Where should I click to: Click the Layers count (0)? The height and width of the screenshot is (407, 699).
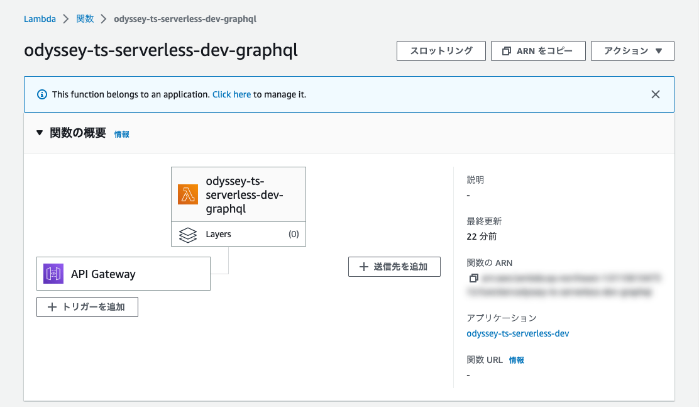[x=294, y=234]
